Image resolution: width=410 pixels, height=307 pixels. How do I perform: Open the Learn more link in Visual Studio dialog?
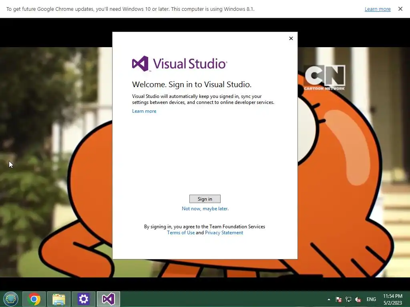[x=144, y=111]
